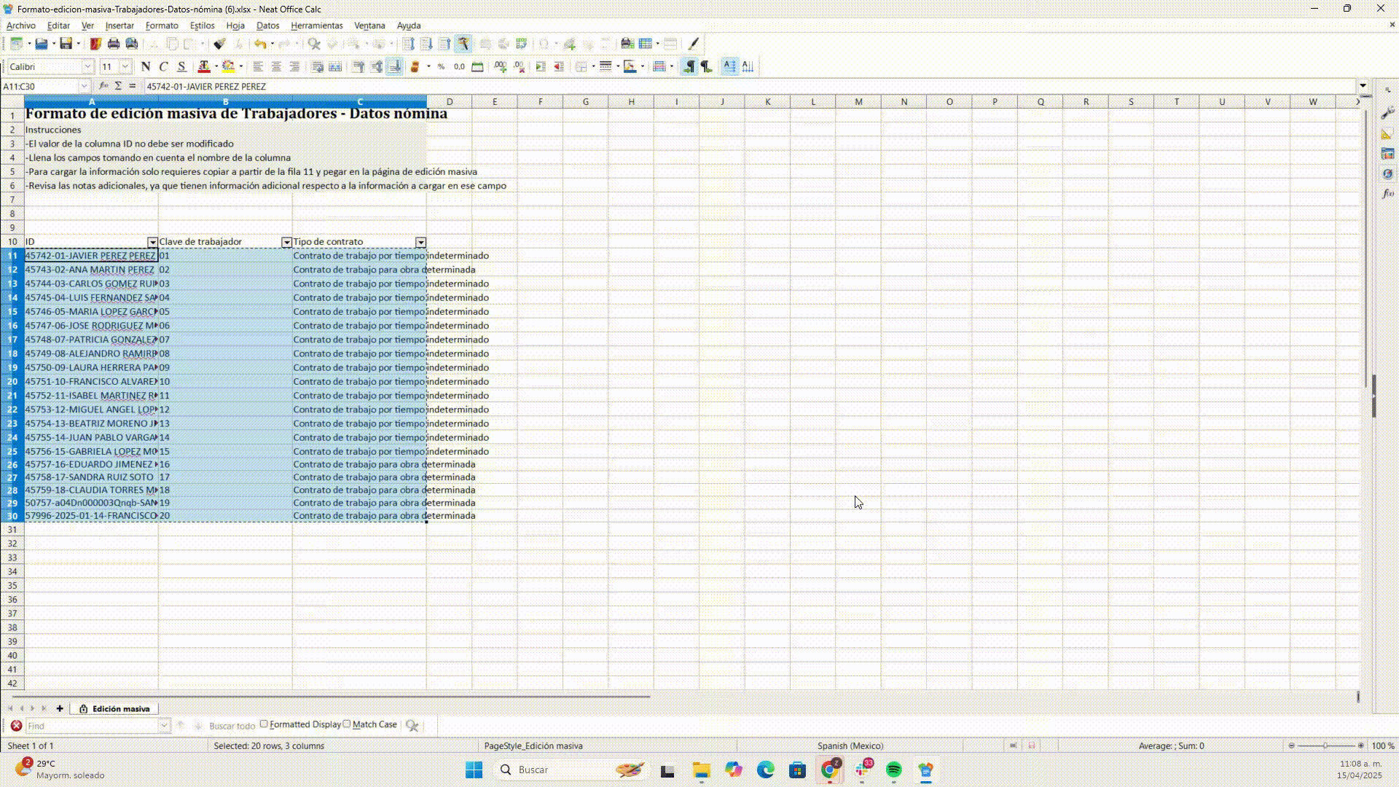
Task: Add a decimal place
Action: (501, 66)
